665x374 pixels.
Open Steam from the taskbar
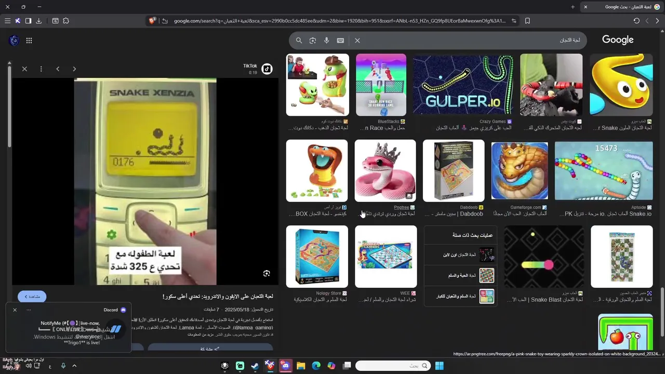point(255,366)
